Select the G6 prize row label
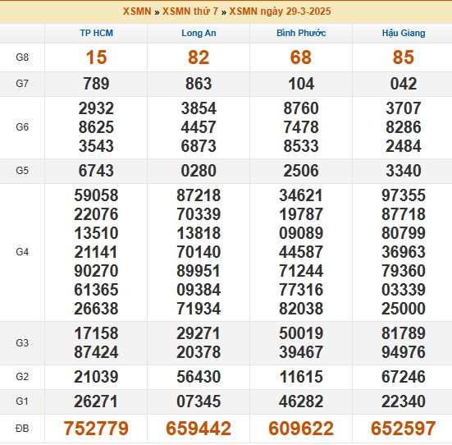The image size is (452, 445). pyautogui.click(x=22, y=127)
